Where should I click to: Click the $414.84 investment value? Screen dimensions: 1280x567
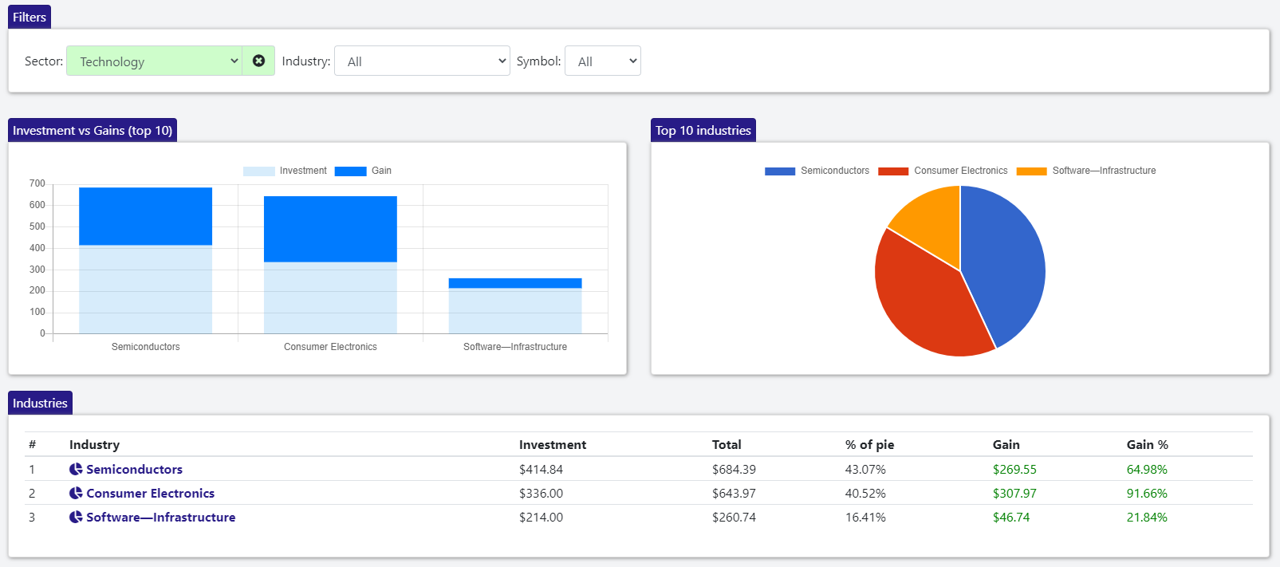pyautogui.click(x=541, y=469)
